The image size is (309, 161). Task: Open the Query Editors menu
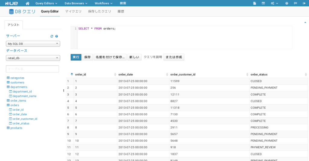(x=46, y=3)
